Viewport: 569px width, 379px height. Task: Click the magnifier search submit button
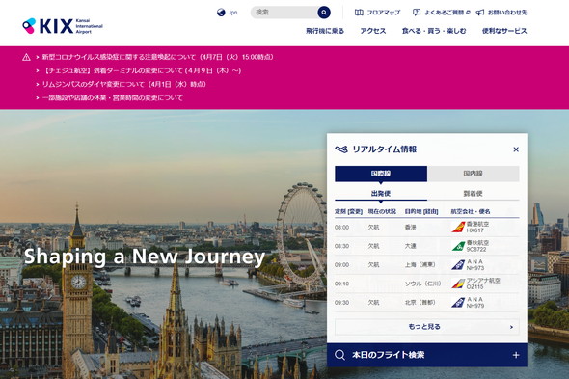click(x=324, y=13)
